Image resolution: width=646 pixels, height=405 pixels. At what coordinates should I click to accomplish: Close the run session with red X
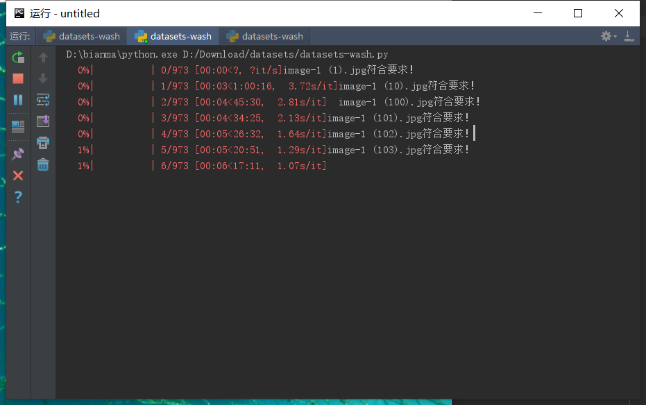pos(18,175)
